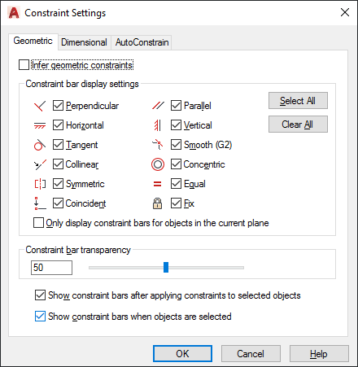Click the Coincident constraint icon
This screenshot has height=367, width=358.
pyautogui.click(x=40, y=203)
